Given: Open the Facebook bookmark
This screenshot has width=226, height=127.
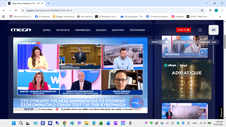Looking at the screenshot, I should (42, 17).
